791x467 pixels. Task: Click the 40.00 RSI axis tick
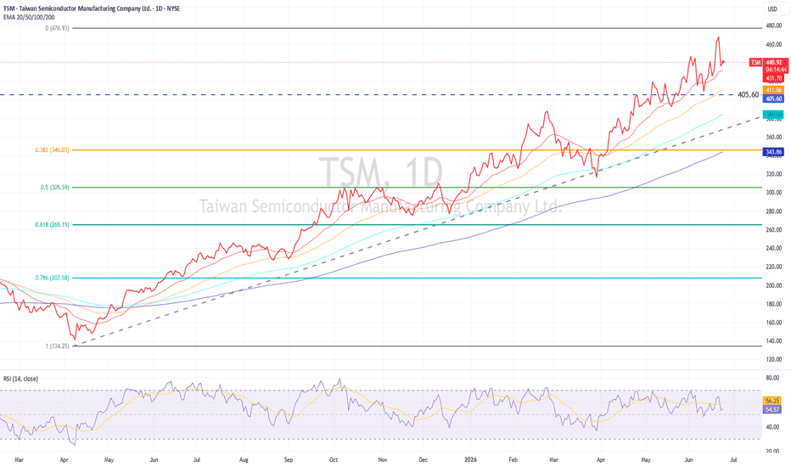[772, 427]
